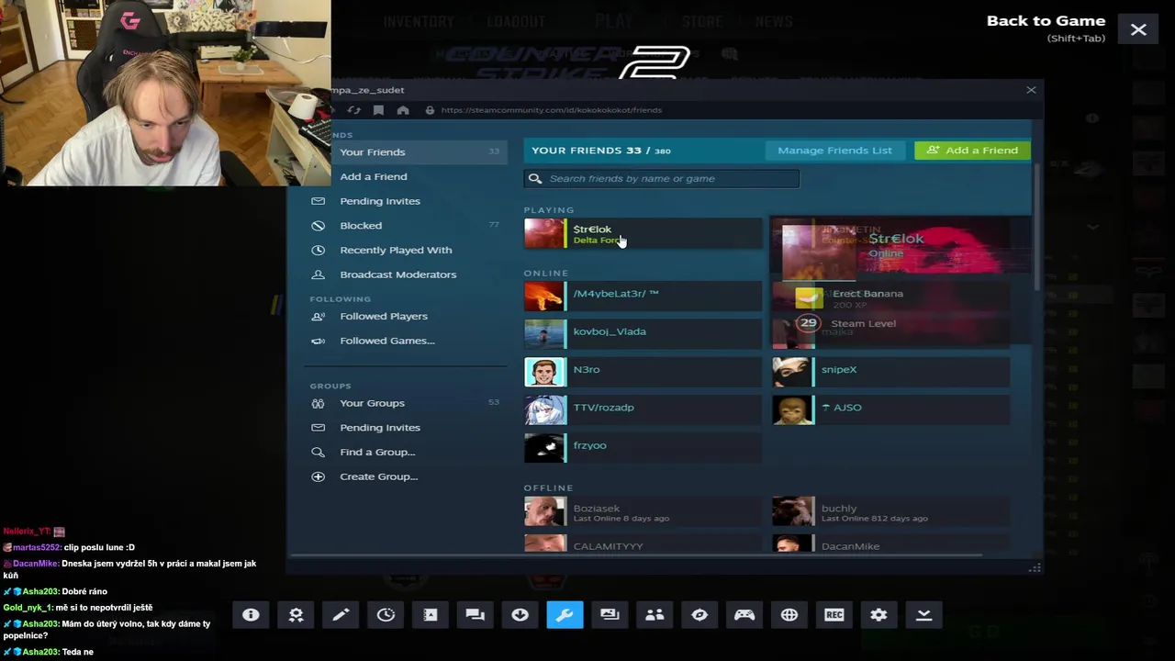Open the overlay web browser globe icon
Screen dimensions: 1175x661
pyautogui.click(x=789, y=615)
